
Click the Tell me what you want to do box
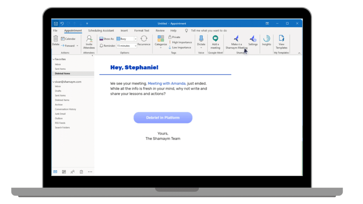coord(209,30)
